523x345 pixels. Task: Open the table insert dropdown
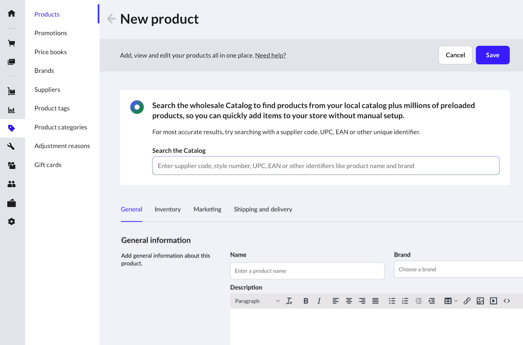451,301
